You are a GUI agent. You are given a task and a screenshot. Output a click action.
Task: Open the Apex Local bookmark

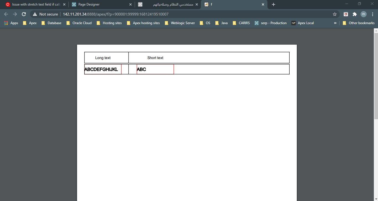pyautogui.click(x=303, y=23)
